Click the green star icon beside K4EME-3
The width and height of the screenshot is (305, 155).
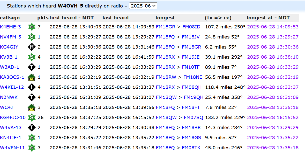tap(32, 27)
